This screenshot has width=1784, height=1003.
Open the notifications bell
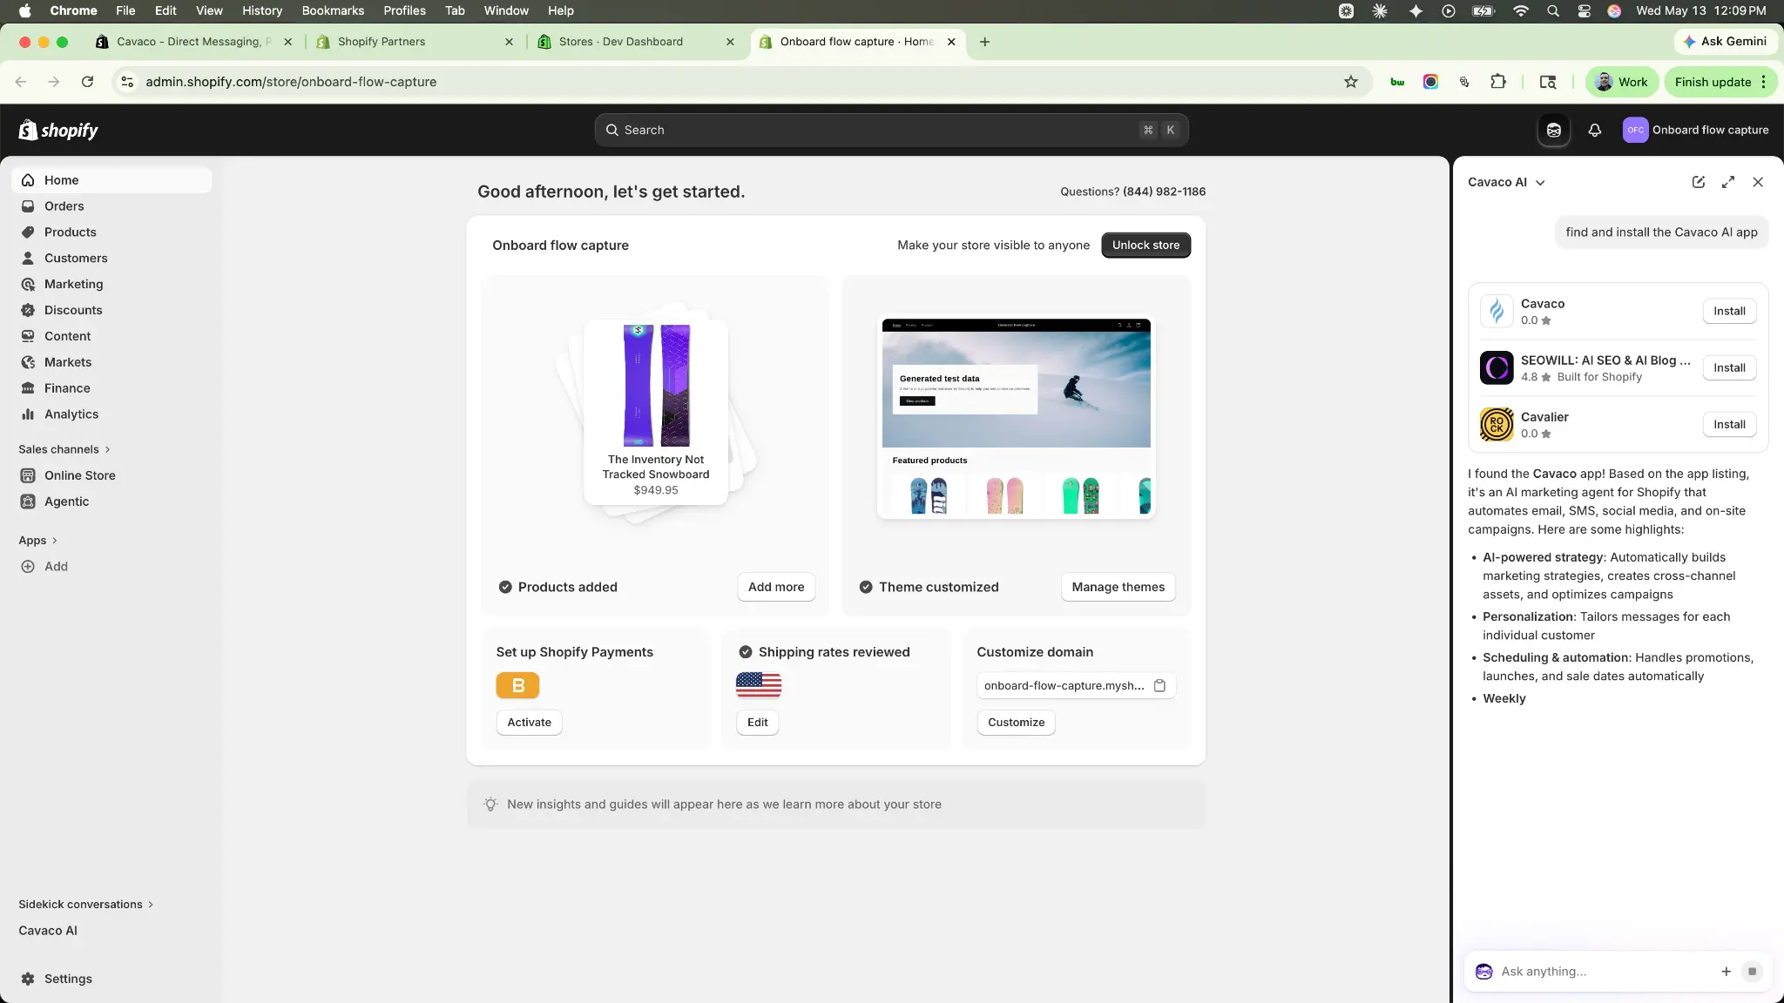(1594, 130)
